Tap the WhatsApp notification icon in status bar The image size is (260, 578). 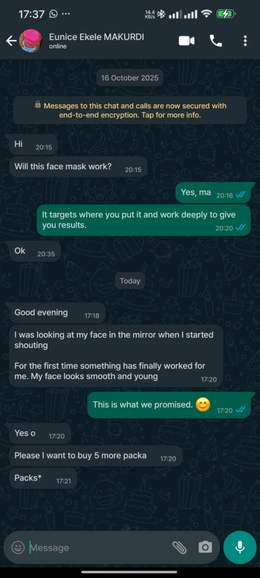point(54,14)
